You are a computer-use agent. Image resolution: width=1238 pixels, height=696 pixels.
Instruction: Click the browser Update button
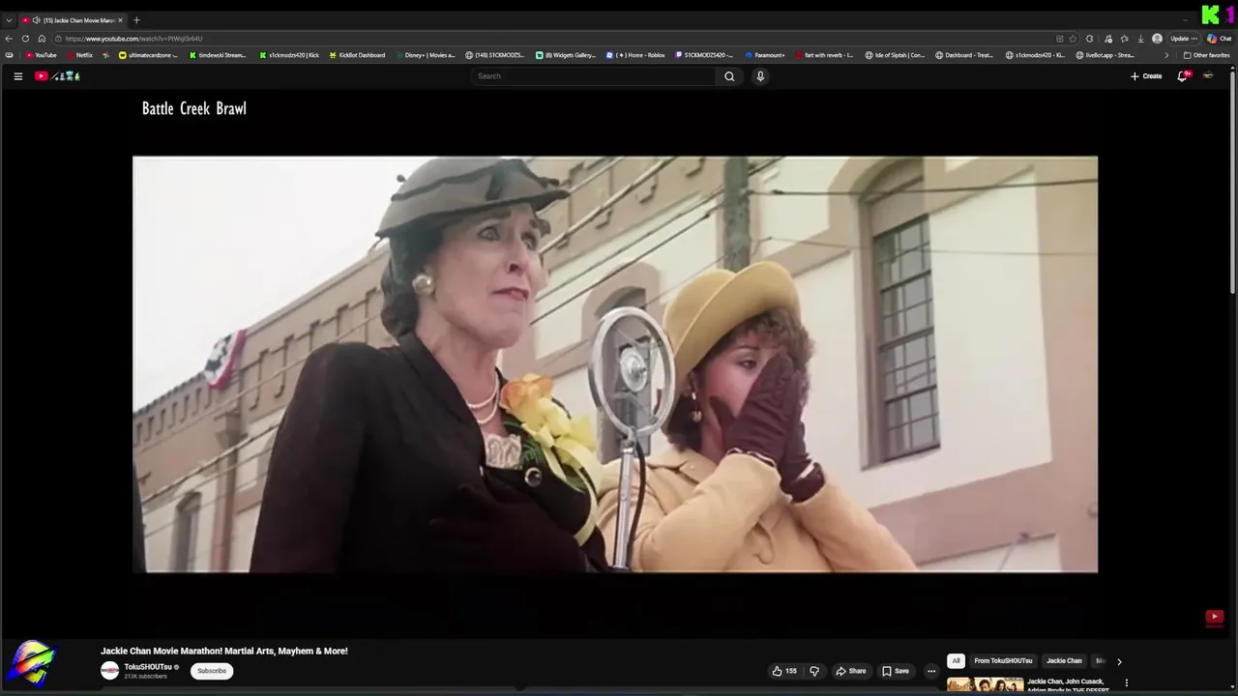(x=1184, y=39)
